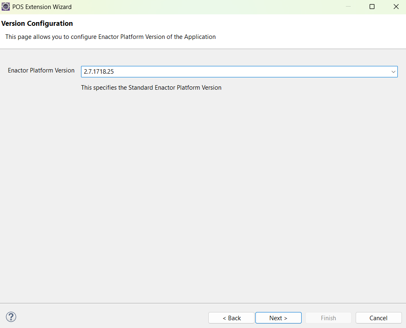The height and width of the screenshot is (328, 406).
Task: Minimize the POS Extension Wizard window
Action: [x=348, y=7]
